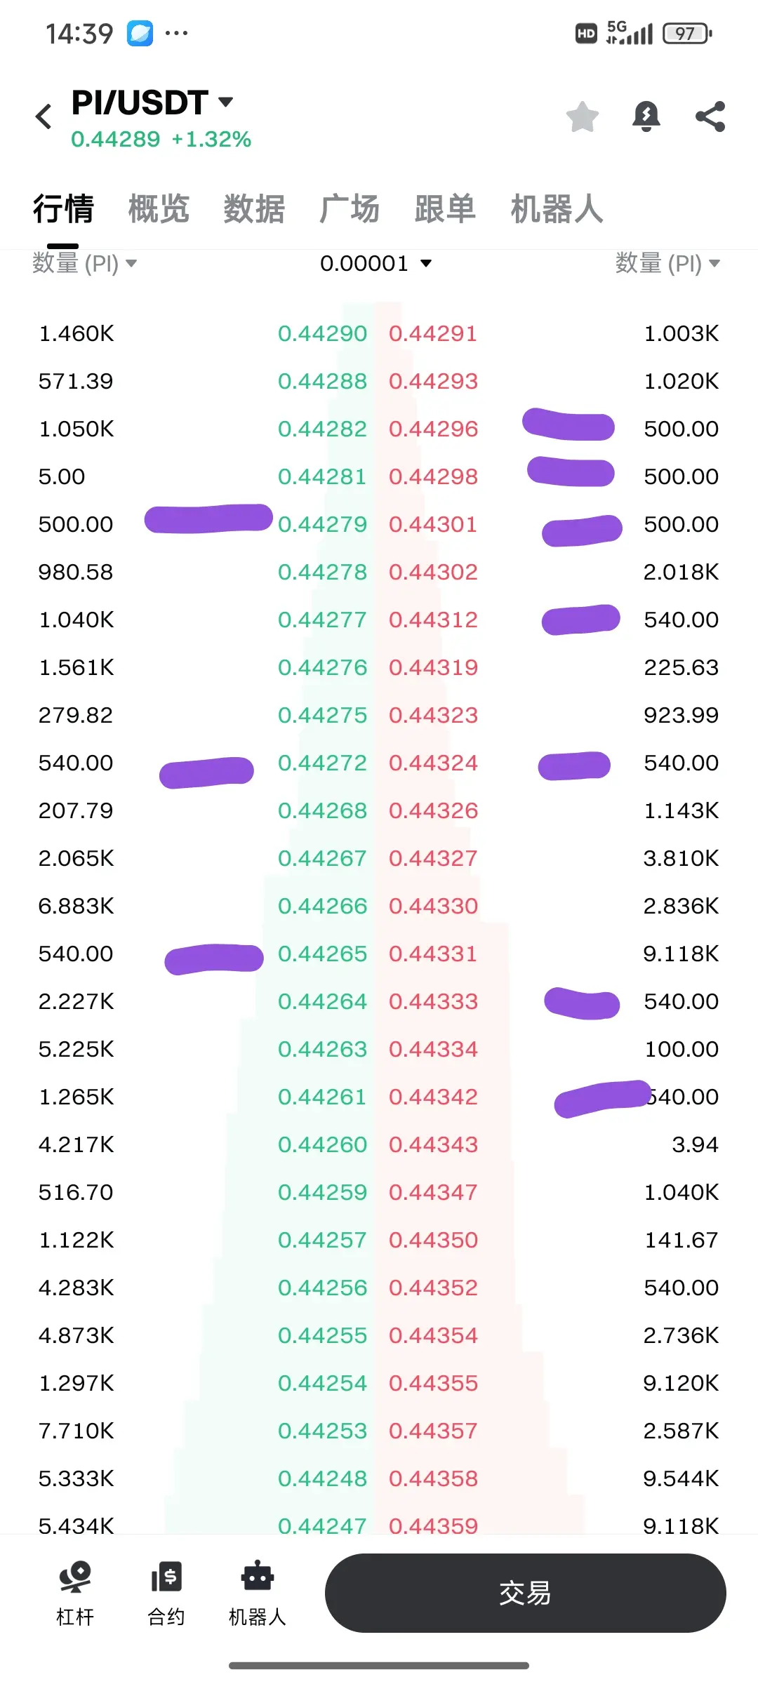This screenshot has height=1684, width=758.
Task: Add PI/USDT to favorites star
Action: pos(583,116)
